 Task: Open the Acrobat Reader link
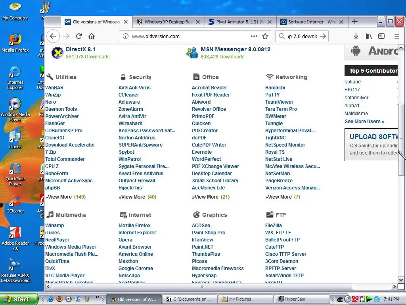209,88
